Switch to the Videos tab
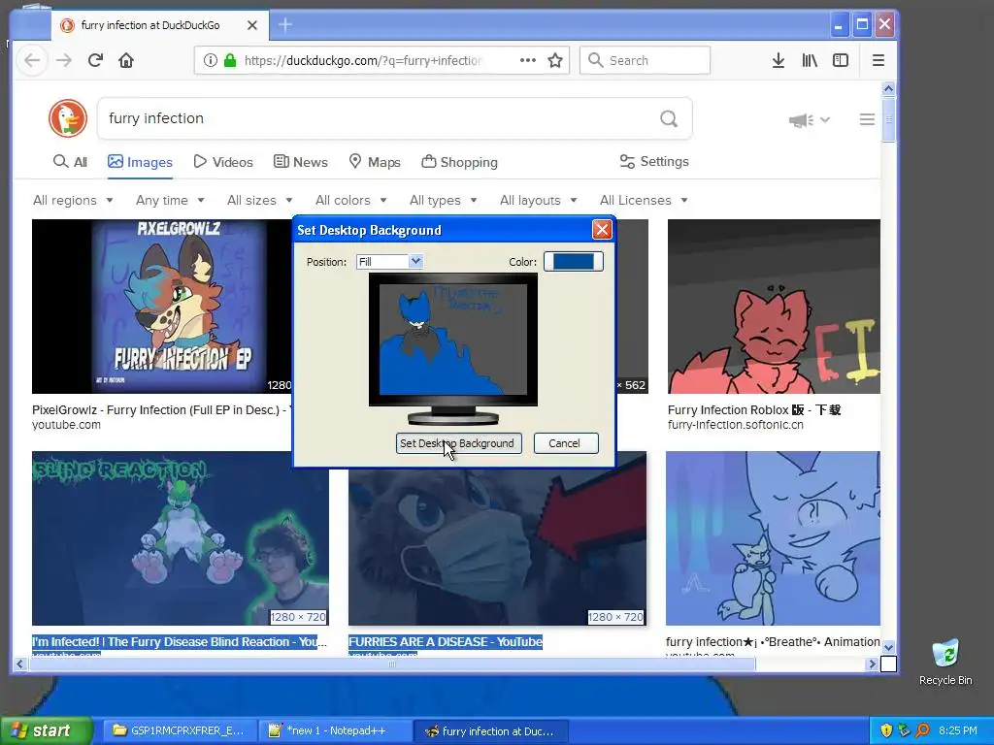The height and width of the screenshot is (745, 994). (x=223, y=162)
